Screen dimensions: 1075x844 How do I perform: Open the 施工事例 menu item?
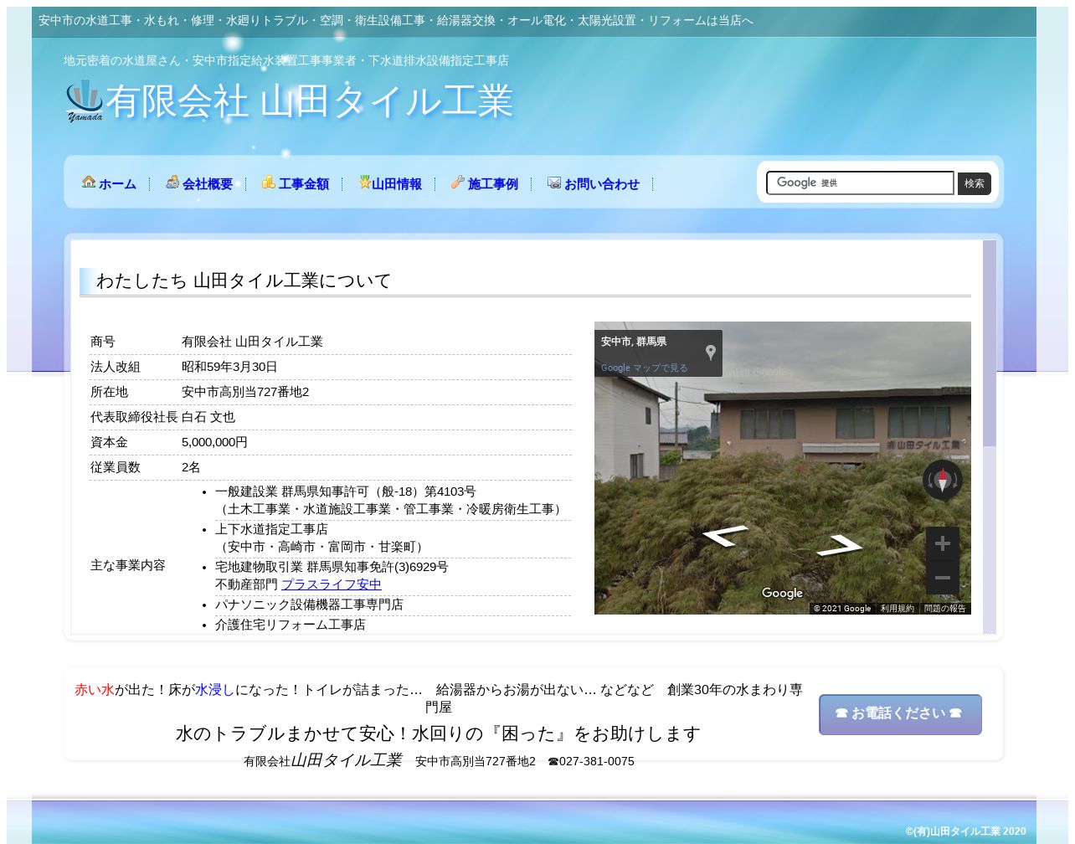(x=493, y=184)
